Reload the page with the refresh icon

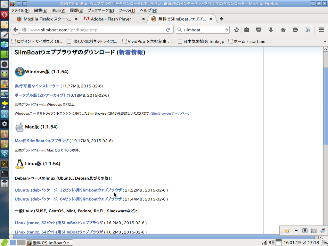[x=168, y=29]
